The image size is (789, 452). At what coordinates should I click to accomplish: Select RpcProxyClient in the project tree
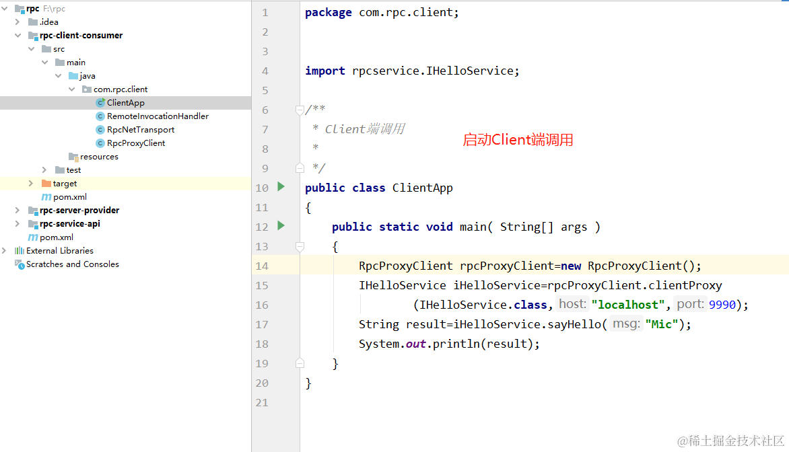pyautogui.click(x=126, y=143)
